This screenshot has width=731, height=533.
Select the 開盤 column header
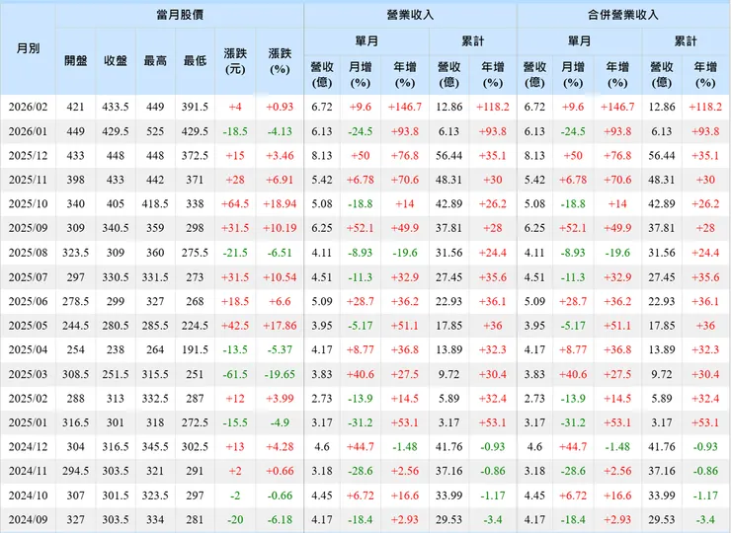(75, 60)
